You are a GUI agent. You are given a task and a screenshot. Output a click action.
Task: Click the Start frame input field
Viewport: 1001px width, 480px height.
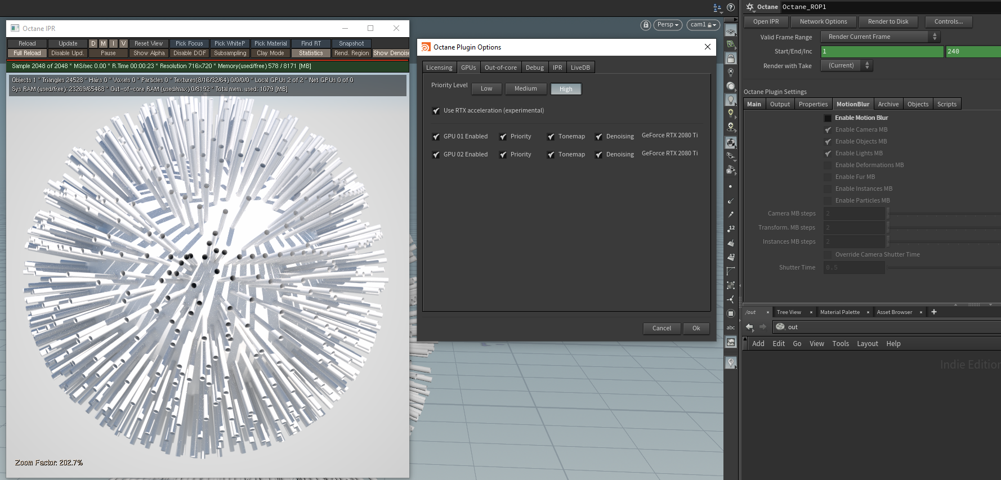point(882,51)
